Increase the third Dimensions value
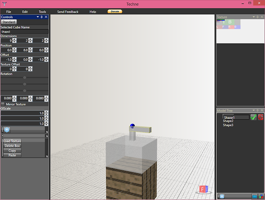Screen dimensions: 265x200 point(46,39)
